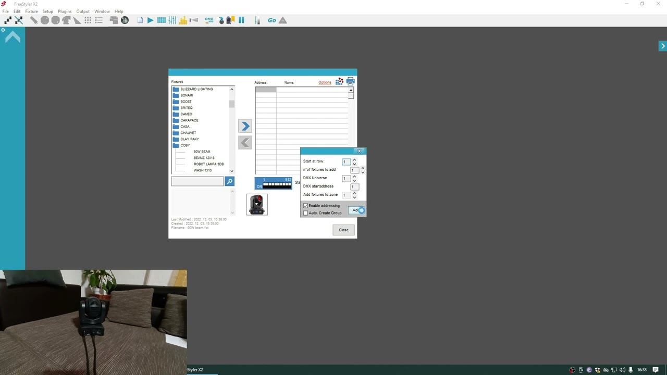Toggle the Enable addressing checkbox
Image resolution: width=667 pixels, height=375 pixels.
tap(306, 206)
